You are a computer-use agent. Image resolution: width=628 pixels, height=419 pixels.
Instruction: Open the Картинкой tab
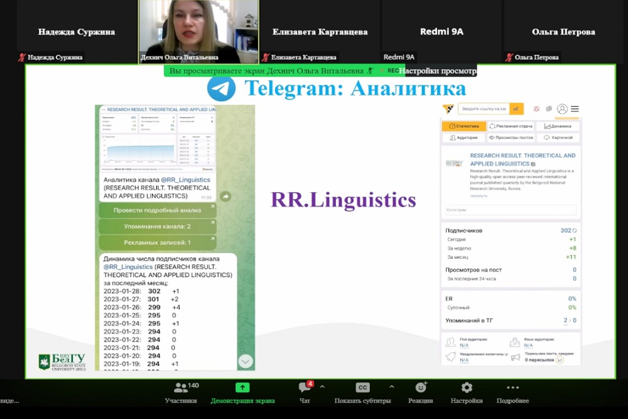point(558,138)
